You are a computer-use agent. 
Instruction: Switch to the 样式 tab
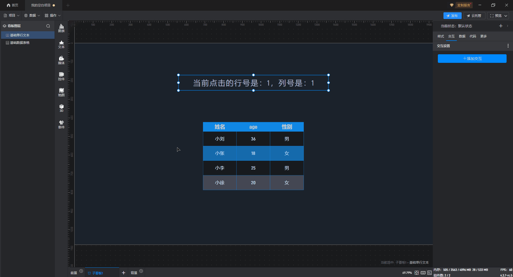[441, 36]
